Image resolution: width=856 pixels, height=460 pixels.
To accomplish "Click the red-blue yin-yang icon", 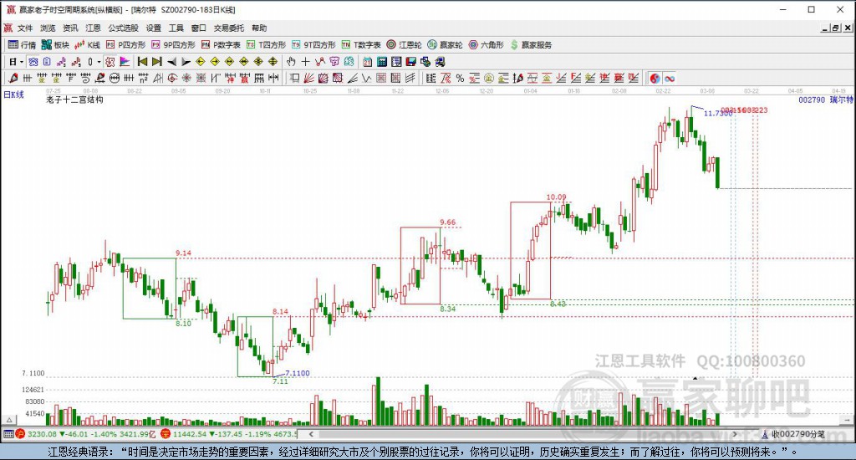I will point(655,78).
